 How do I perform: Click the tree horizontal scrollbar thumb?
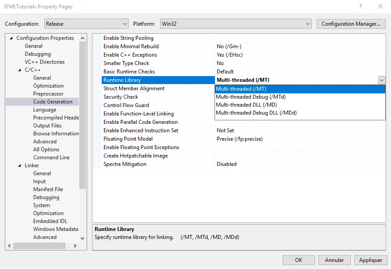pyautogui.click(x=39, y=246)
